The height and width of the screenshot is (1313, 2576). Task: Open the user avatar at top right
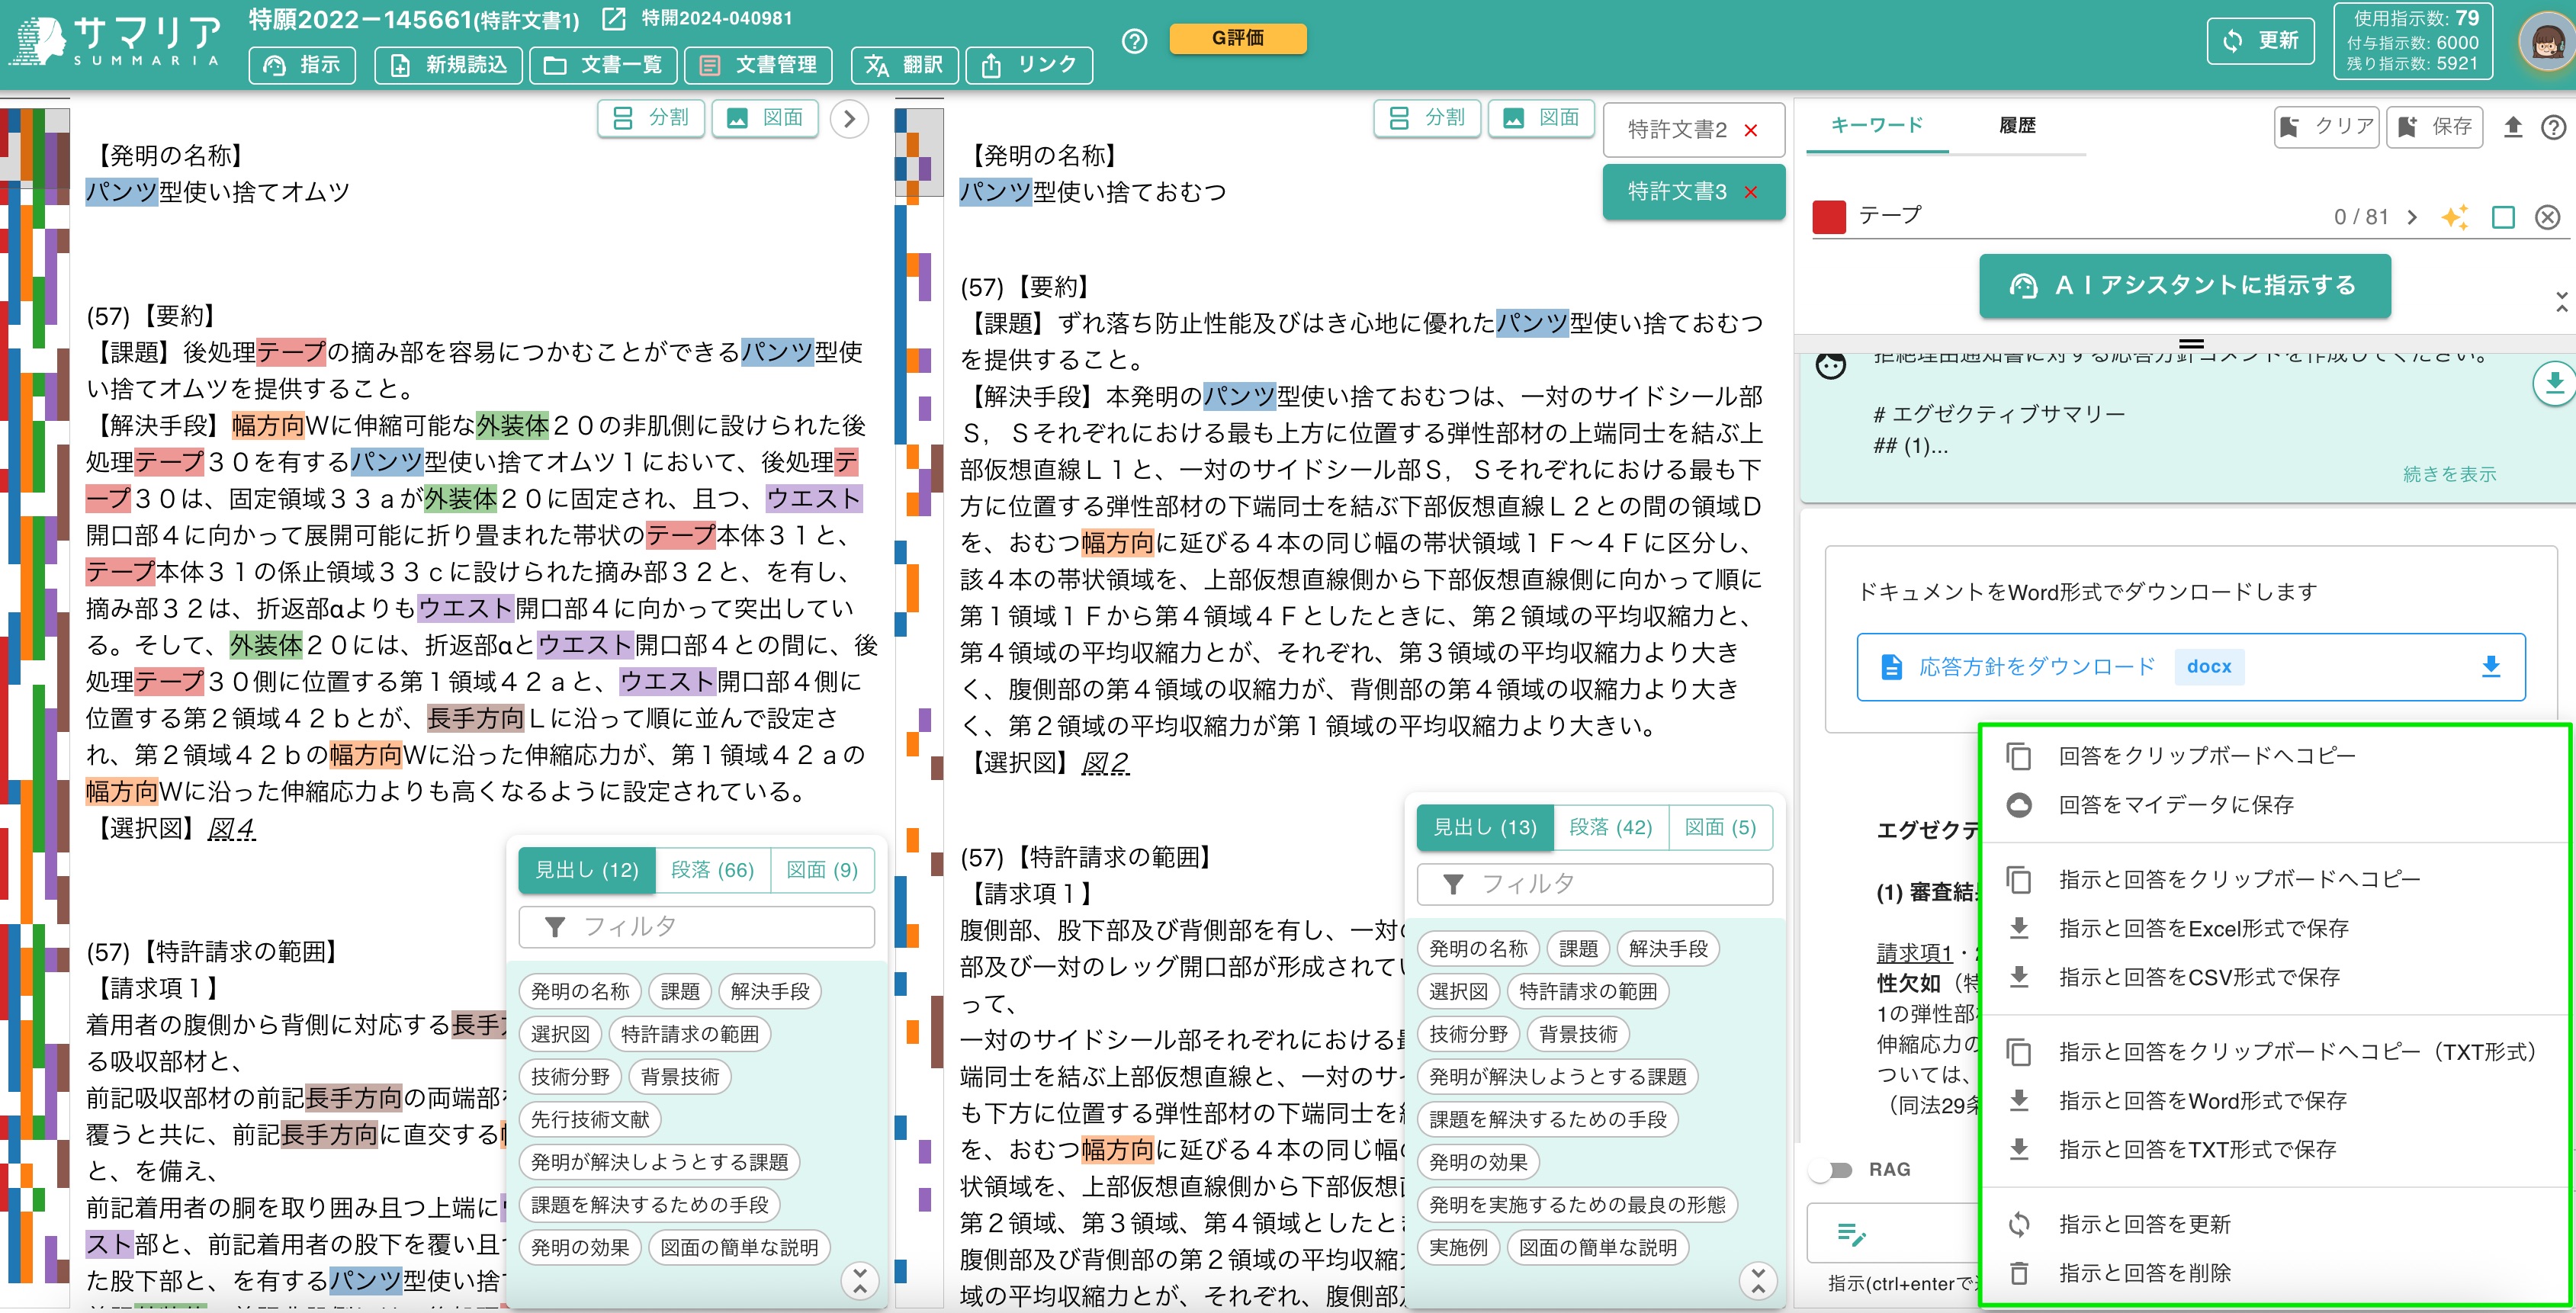point(2546,42)
